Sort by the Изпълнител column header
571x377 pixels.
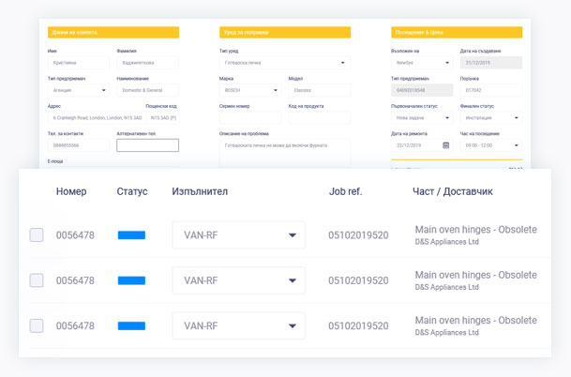(200, 191)
